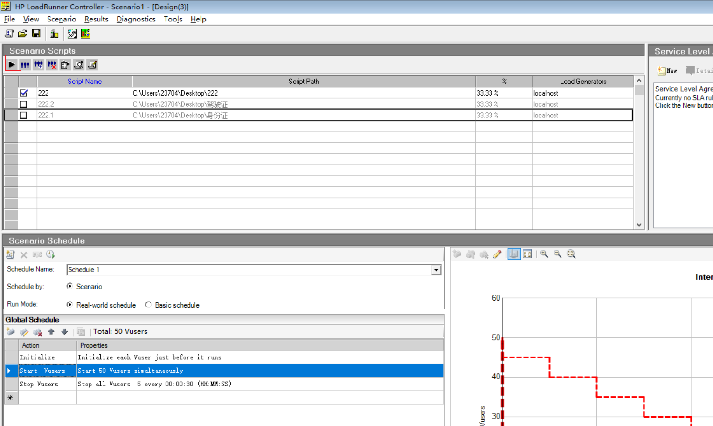The height and width of the screenshot is (426, 713).
Task: Enable the script 222.1 checkbox
Action: coord(23,115)
